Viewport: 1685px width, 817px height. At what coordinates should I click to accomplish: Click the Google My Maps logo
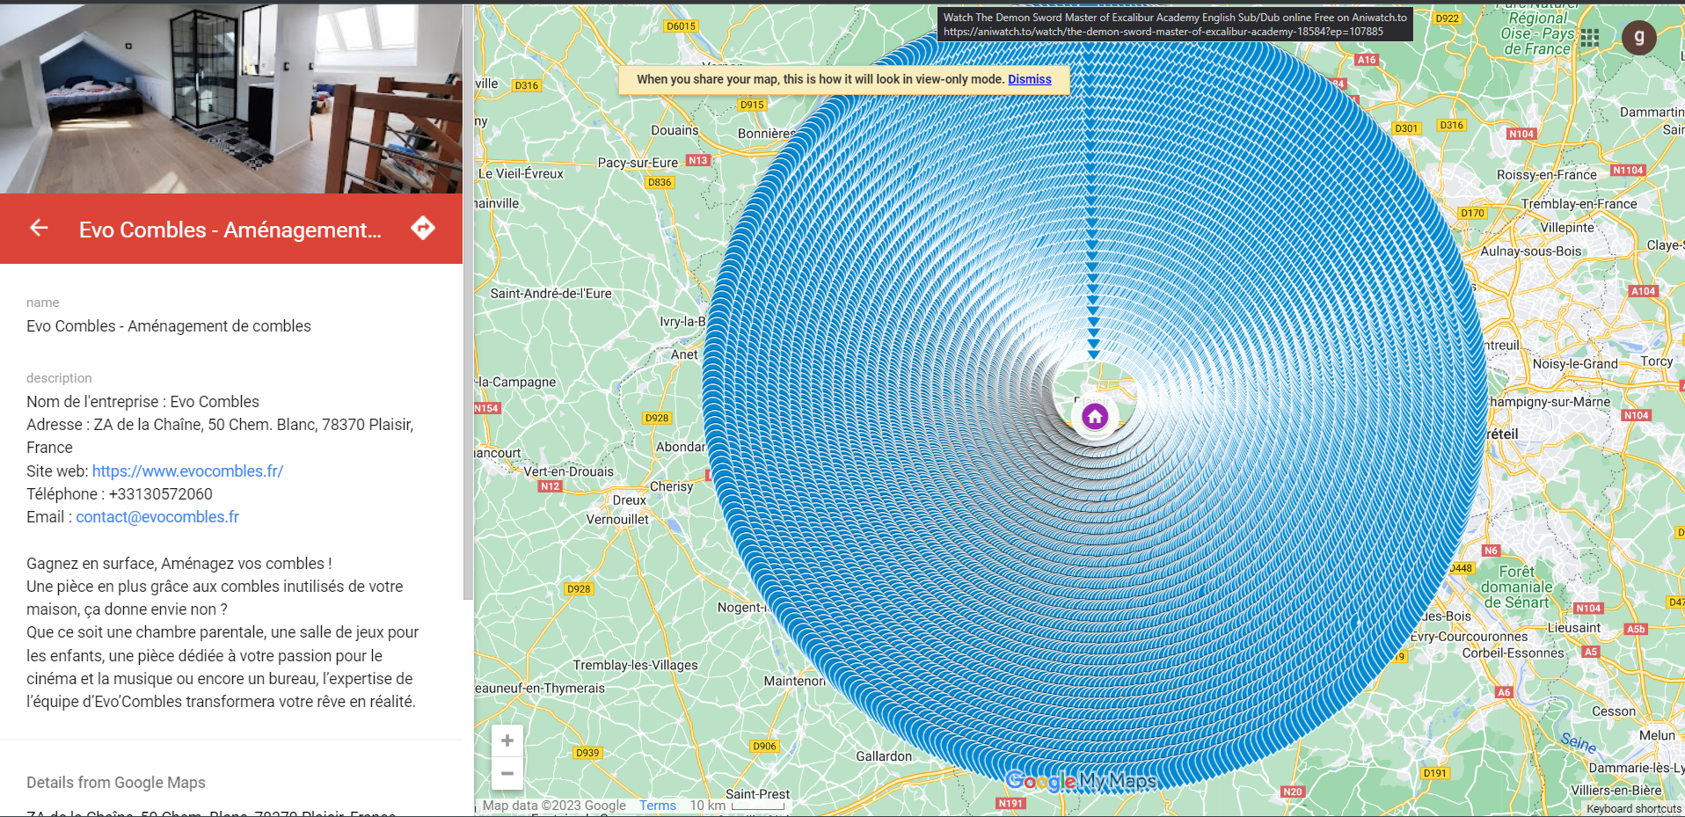coord(1081,781)
